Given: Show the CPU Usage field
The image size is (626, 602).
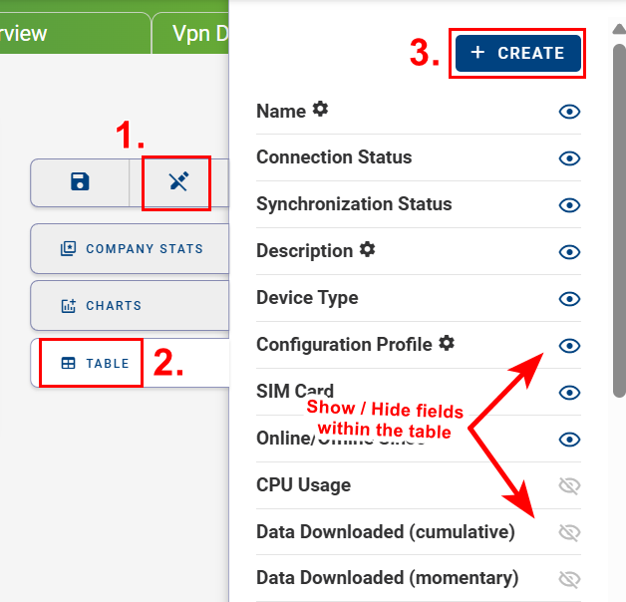Looking at the screenshot, I should (569, 485).
